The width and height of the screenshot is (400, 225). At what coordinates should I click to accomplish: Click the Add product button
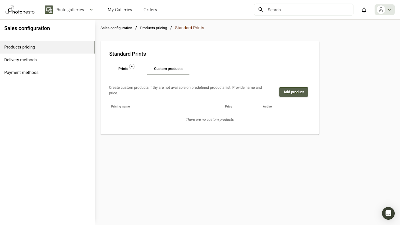(293, 92)
